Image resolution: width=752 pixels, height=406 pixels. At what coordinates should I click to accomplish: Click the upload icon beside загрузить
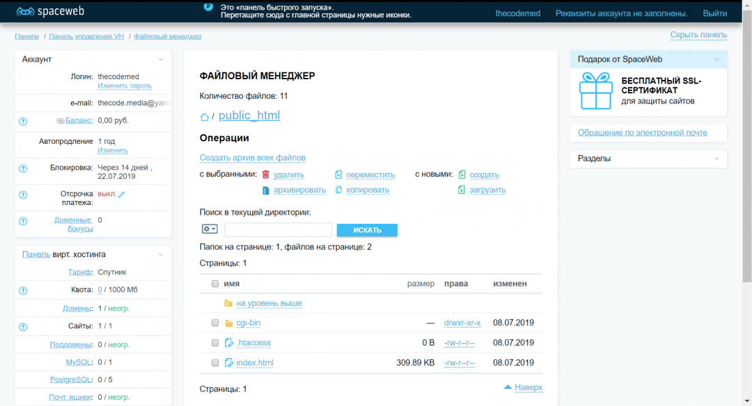[462, 190]
